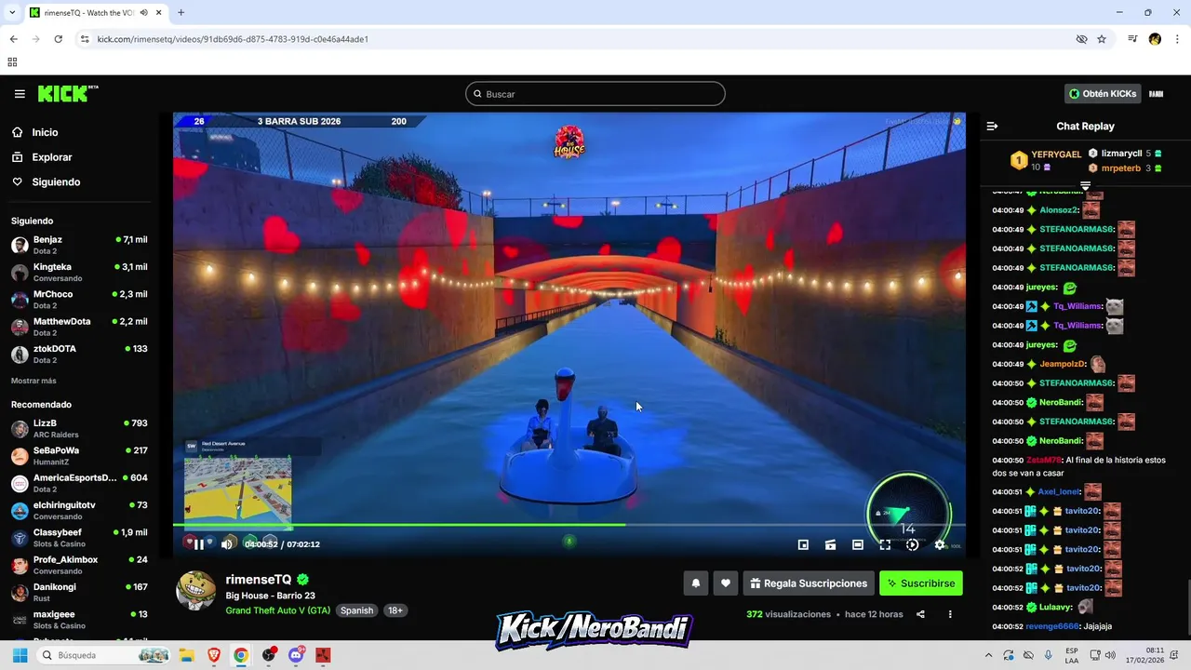The width and height of the screenshot is (1191, 670).
Task: Click ZataM78 username in chat
Action: (x=1044, y=460)
